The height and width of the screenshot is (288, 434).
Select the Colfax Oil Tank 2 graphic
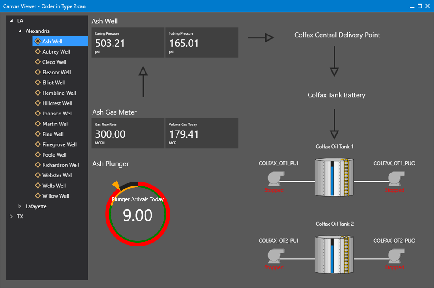point(334,255)
